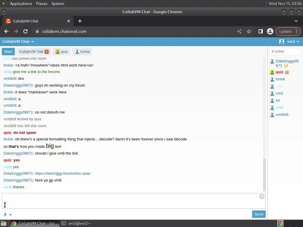Click vm4's avatar in the online list
The width and height of the screenshot is (303, 227).
tap(272, 87)
